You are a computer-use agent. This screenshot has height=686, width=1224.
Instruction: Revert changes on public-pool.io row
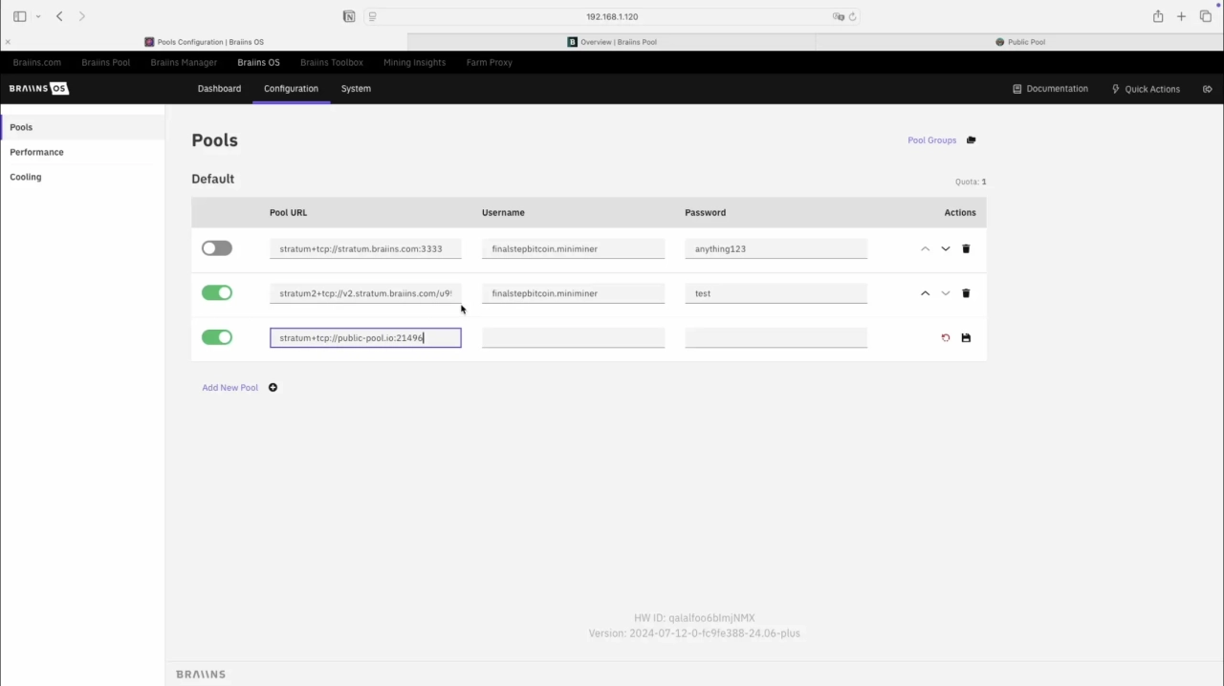tap(946, 338)
